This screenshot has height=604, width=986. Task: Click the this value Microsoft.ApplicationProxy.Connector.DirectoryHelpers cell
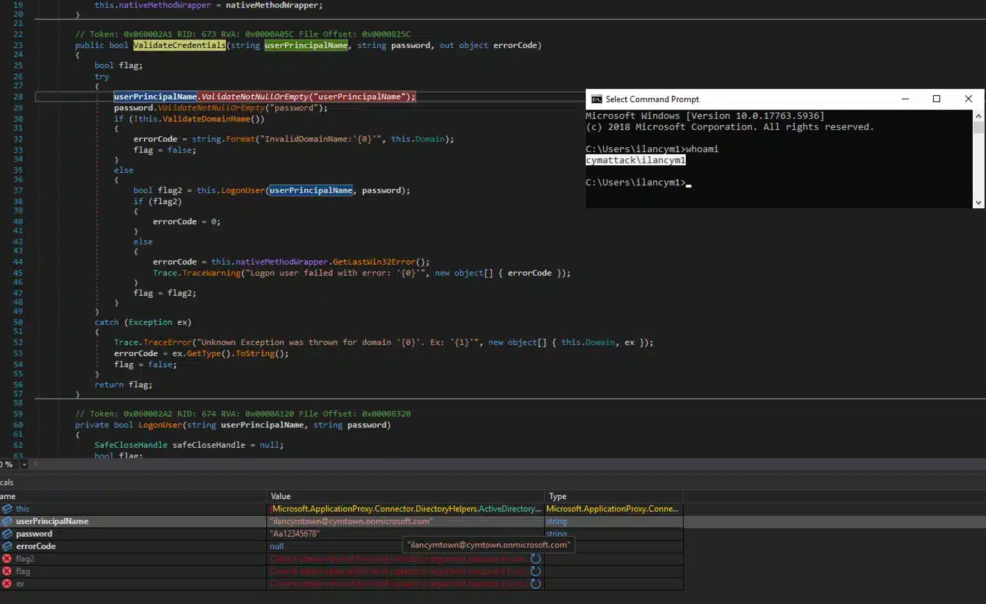(x=406, y=509)
